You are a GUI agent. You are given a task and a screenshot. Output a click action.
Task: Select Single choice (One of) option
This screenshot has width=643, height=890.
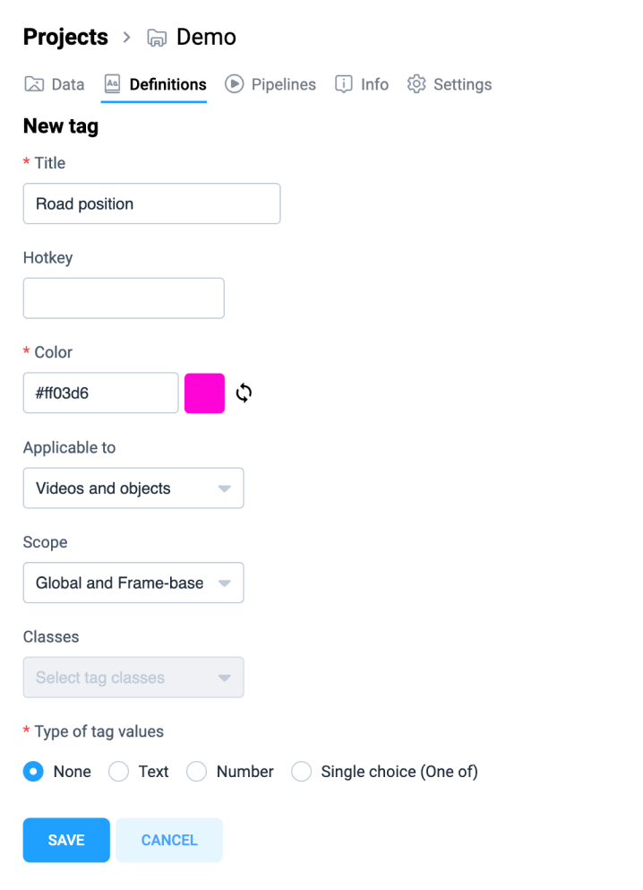(301, 772)
